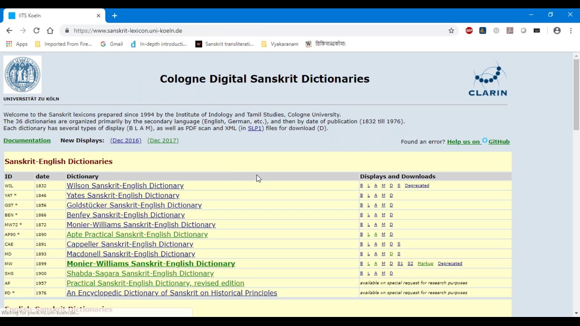Bookmark this page with the star icon

coord(451,31)
